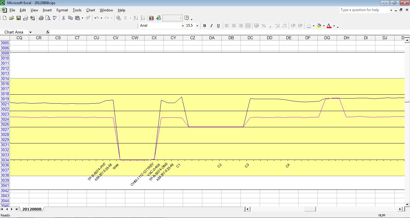Image resolution: width=410 pixels, height=218 pixels.
Task: Click the Print icon
Action: pos(41,18)
